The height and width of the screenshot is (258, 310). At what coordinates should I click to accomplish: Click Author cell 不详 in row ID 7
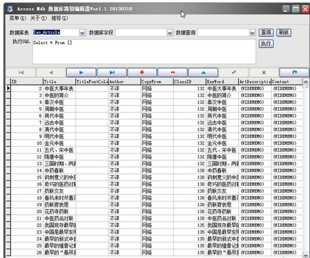click(x=125, y=123)
